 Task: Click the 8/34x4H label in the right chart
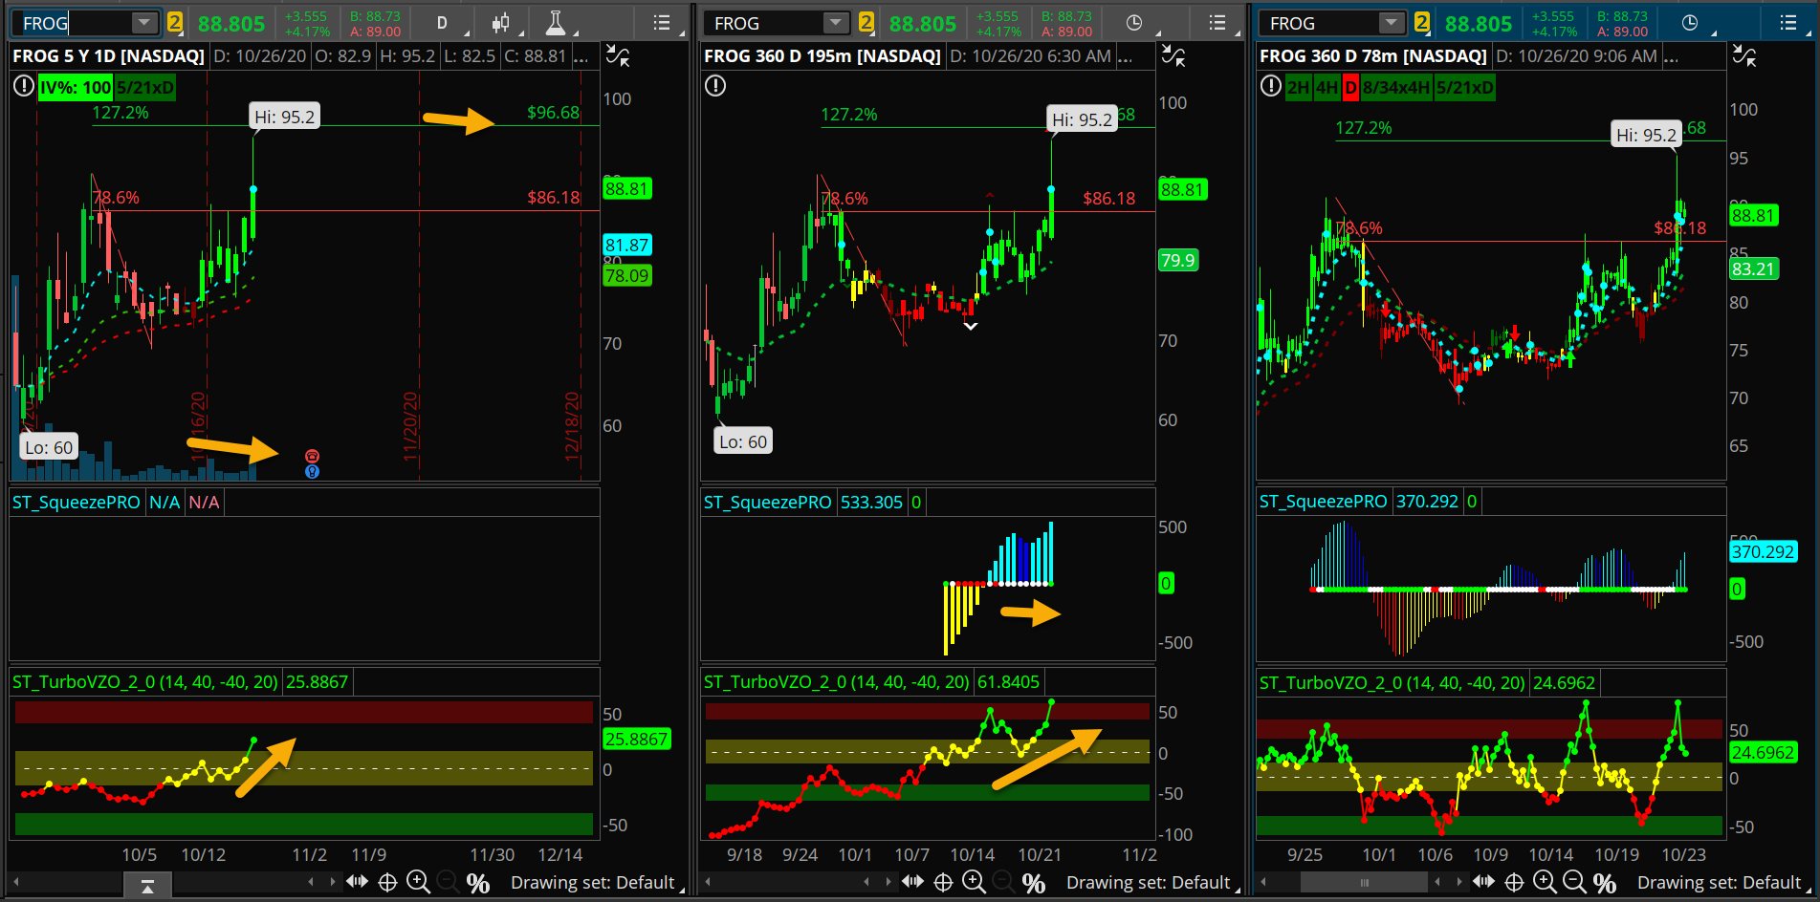[1395, 88]
